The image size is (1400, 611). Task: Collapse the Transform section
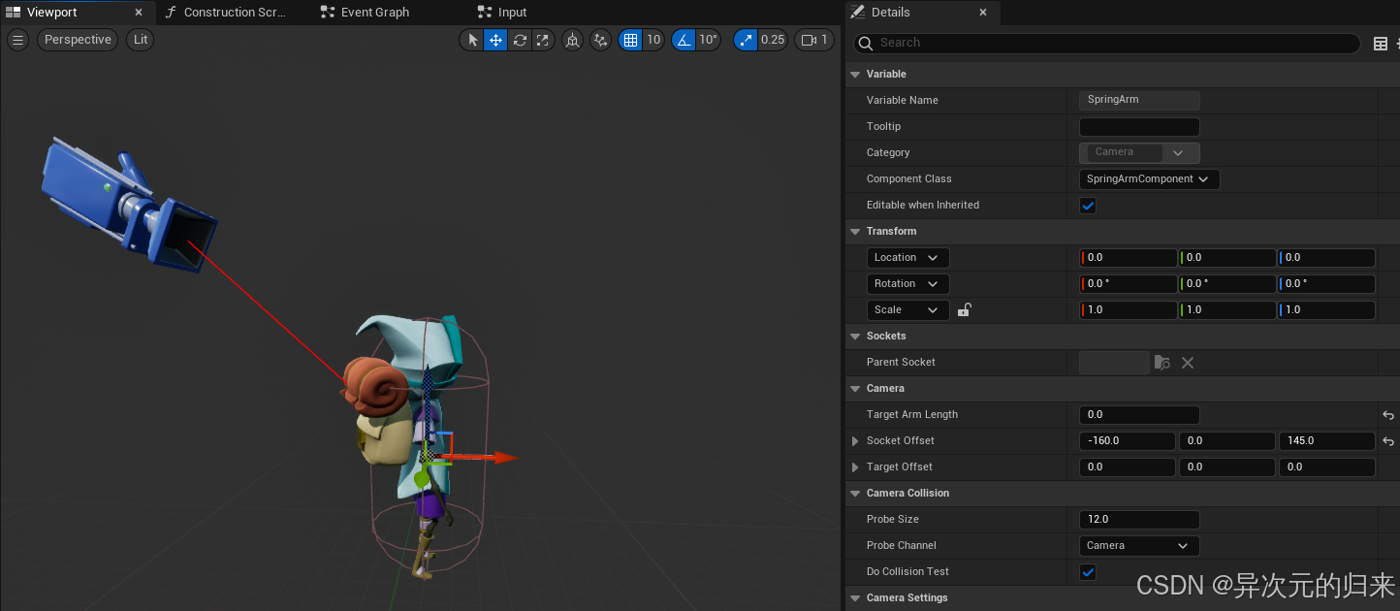pyautogui.click(x=855, y=231)
